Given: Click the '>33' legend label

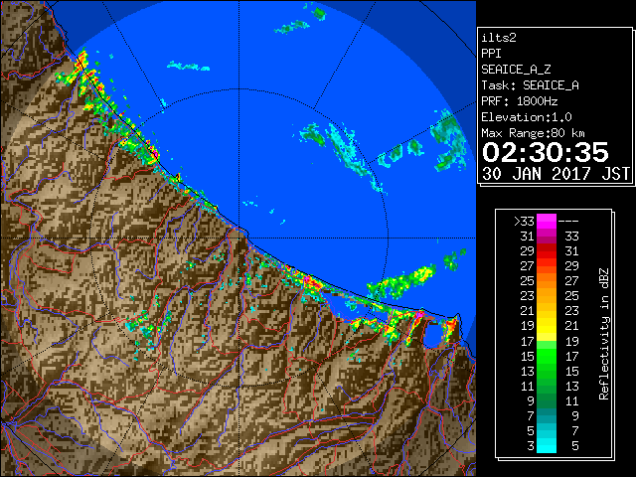Looking at the screenshot, I should (x=524, y=222).
